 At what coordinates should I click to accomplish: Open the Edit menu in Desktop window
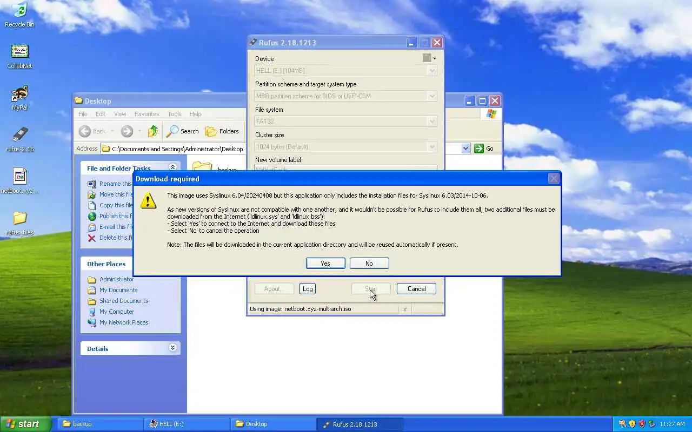click(x=101, y=114)
